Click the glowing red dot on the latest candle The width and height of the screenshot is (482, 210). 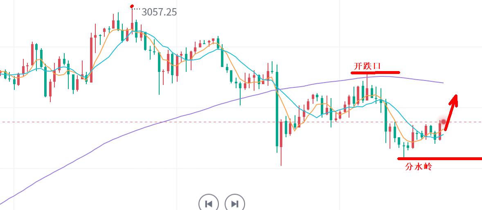pyautogui.click(x=443, y=122)
